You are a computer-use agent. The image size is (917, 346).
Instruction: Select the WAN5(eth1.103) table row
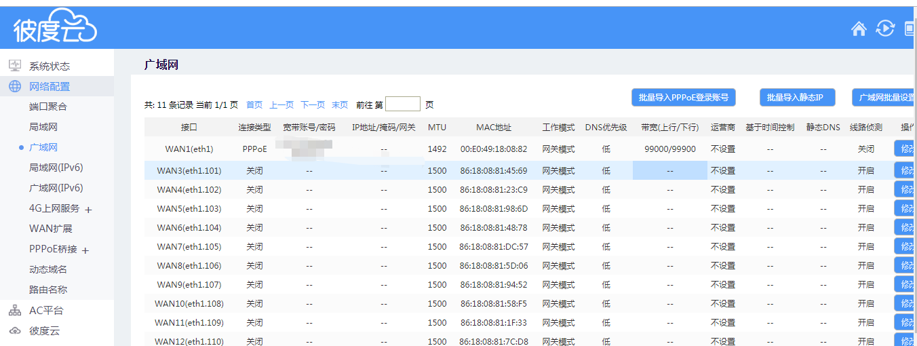pos(189,209)
